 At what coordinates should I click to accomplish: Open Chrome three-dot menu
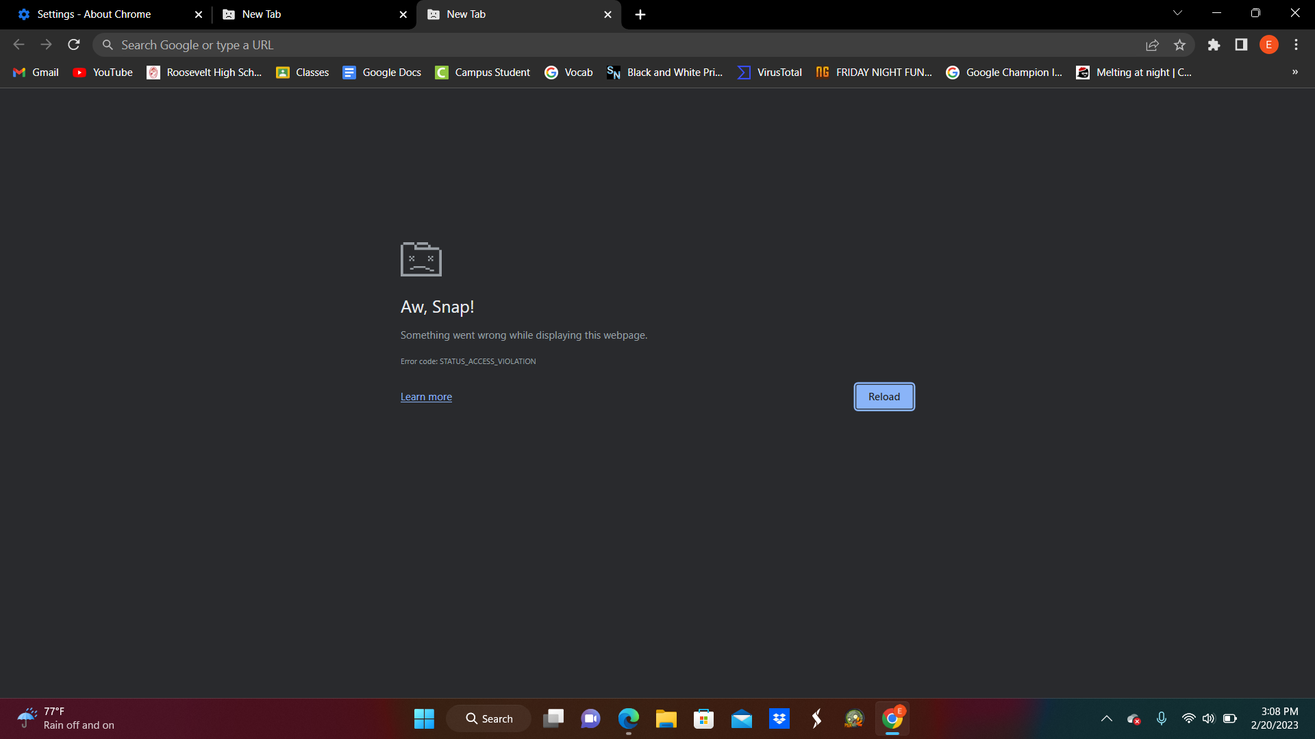pyautogui.click(x=1296, y=45)
